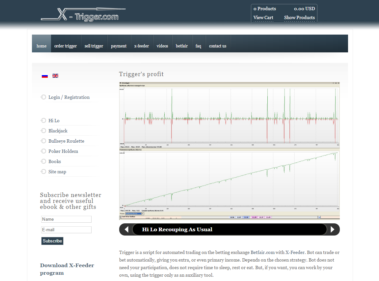Click the E-mail input field
The height and width of the screenshot is (281, 379).
pyautogui.click(x=66, y=230)
